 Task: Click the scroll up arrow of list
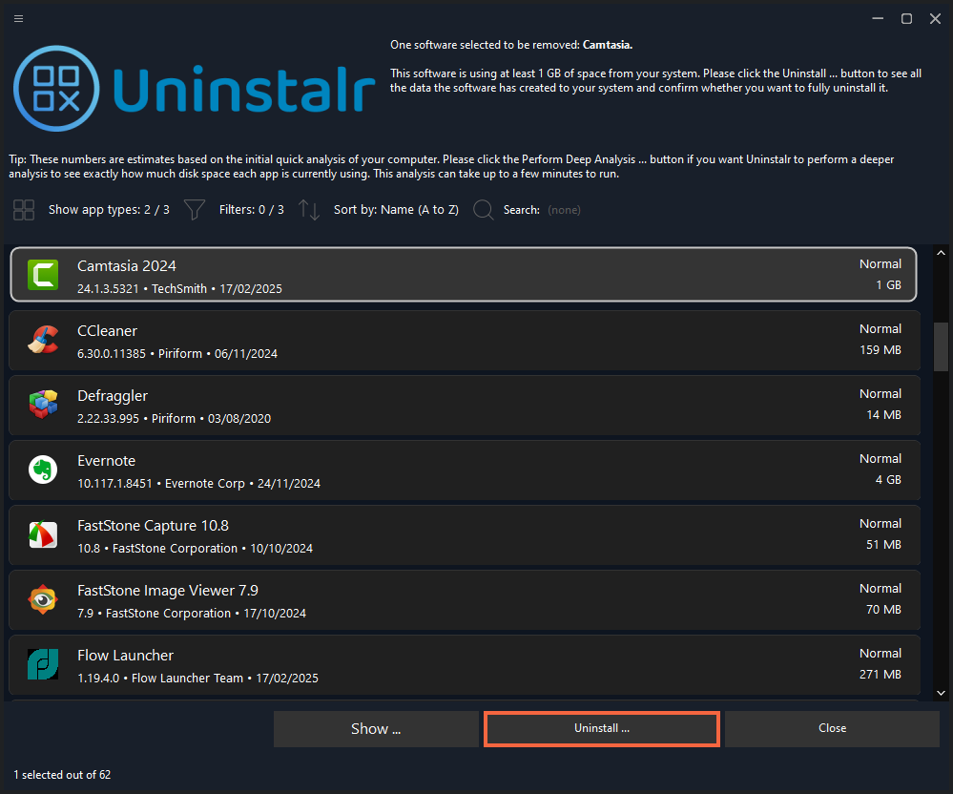tap(941, 252)
